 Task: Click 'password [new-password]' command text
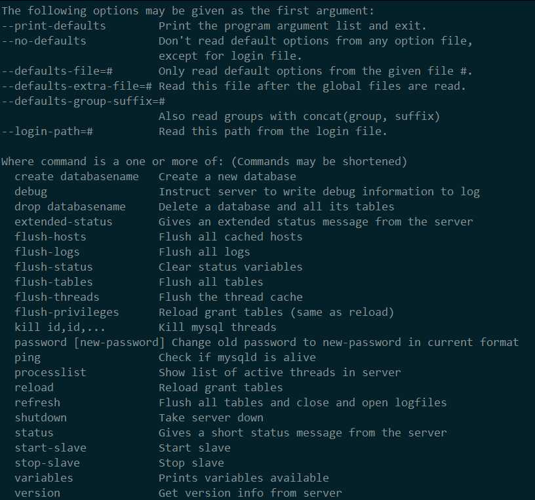point(90,343)
